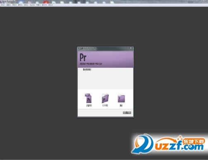
Task: Click the Adobe Premiere Pro CS4 banner text
Action: click(x=91, y=64)
